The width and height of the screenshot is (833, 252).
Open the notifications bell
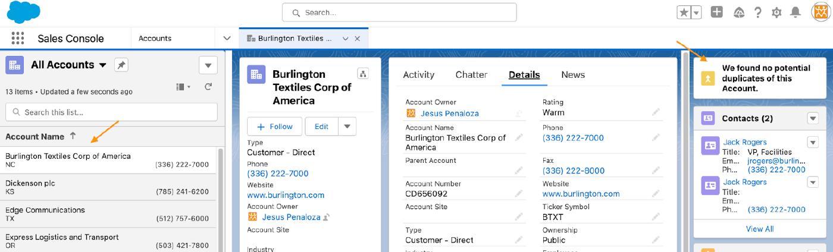[x=795, y=12]
